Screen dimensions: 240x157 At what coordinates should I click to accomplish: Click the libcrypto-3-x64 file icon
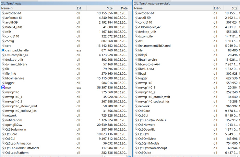point(136,64)
